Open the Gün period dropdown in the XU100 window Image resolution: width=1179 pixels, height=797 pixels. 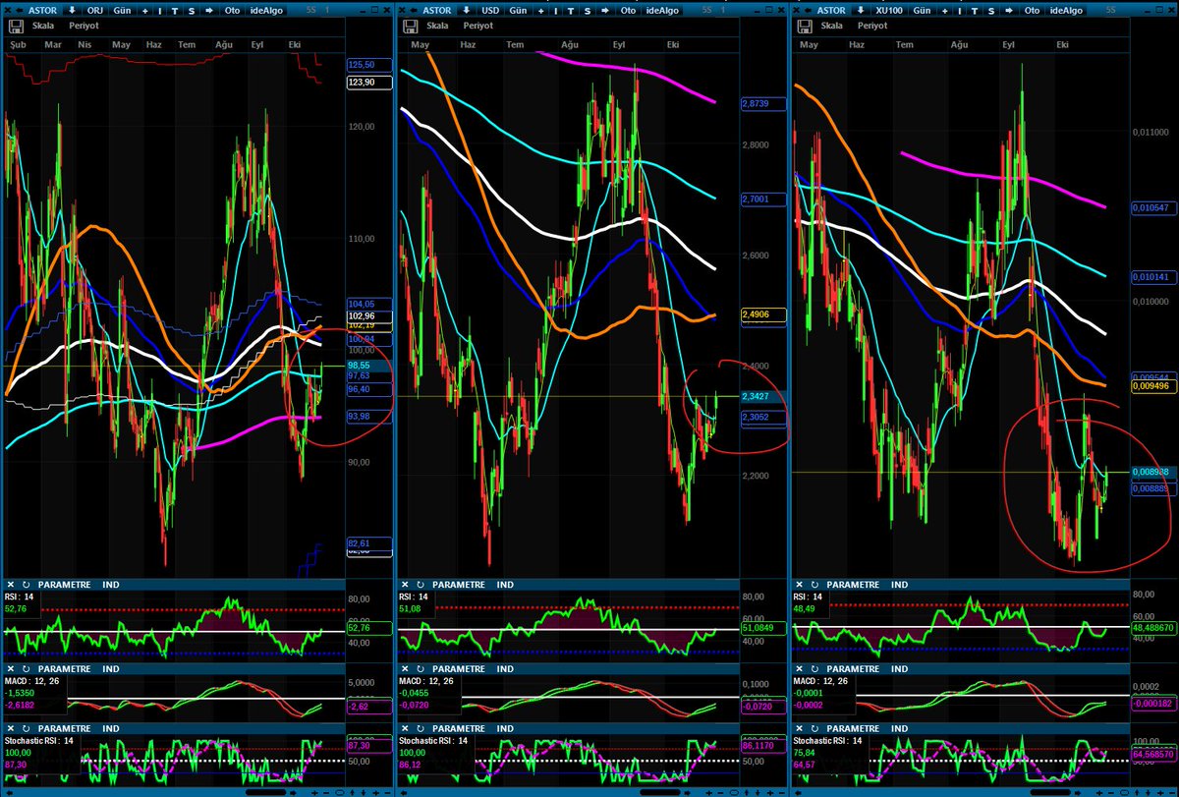[x=922, y=11]
